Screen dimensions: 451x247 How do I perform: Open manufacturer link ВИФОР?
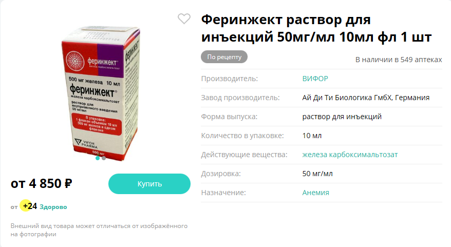pos(315,79)
